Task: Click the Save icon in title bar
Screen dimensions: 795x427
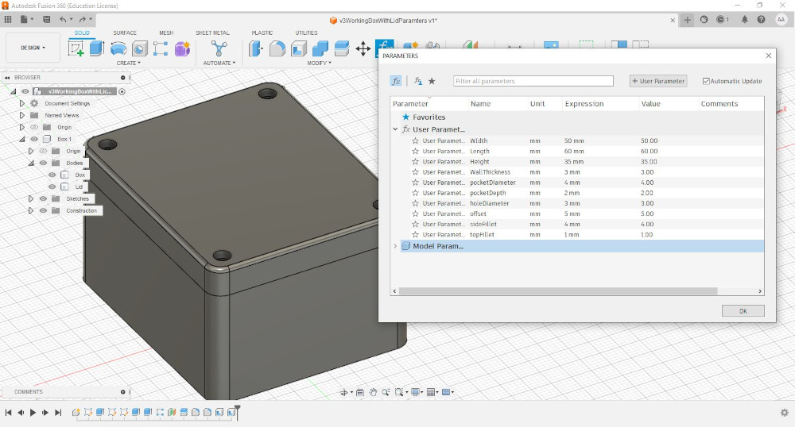Action: 47,19
